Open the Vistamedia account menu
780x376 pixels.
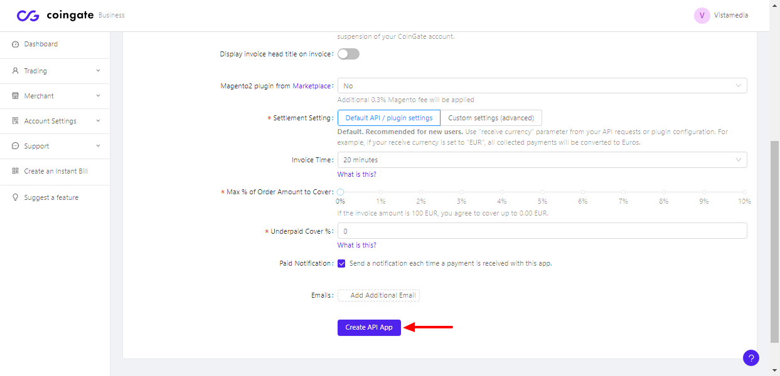[x=721, y=16]
